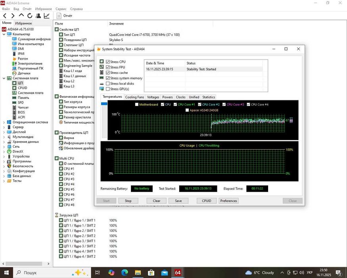Enable Apacer AS340 240GB checkbox
This screenshot has height=278, width=347.
click(x=187, y=110)
